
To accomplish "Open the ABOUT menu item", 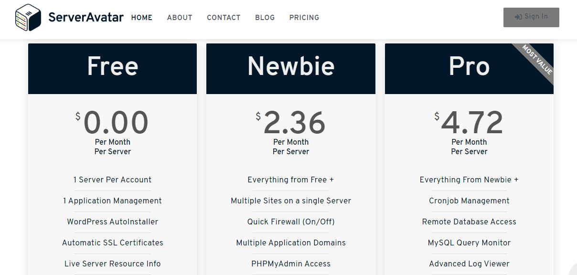I will pyautogui.click(x=180, y=18).
